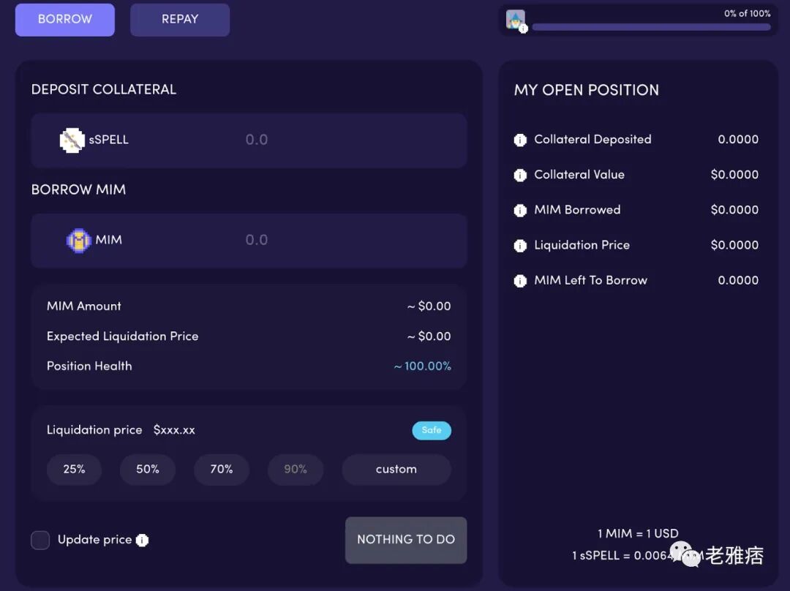Open info icon beside MIM Borrowed
Screen dimensions: 790x591
point(520,211)
